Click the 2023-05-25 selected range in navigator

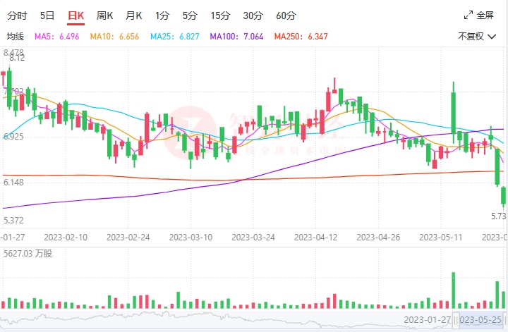pyautogui.click(x=480, y=320)
